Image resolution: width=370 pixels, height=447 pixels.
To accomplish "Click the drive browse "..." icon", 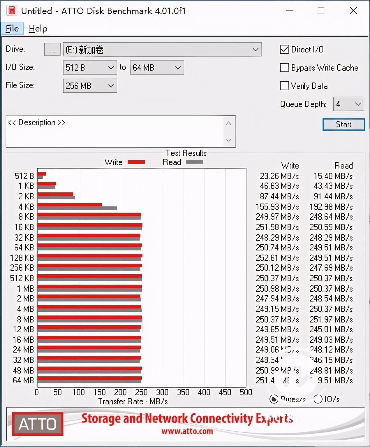I will [x=52, y=49].
